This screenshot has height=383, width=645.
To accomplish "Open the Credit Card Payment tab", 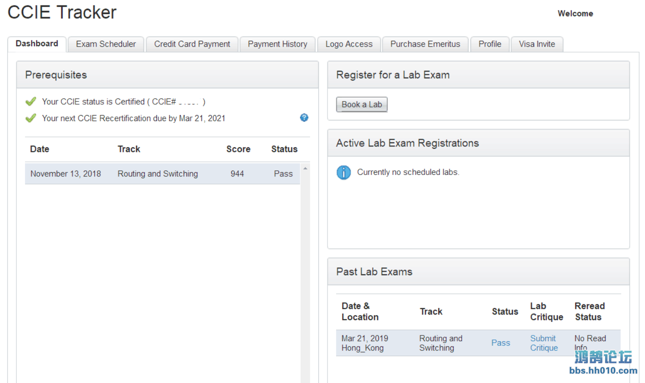I will (192, 44).
